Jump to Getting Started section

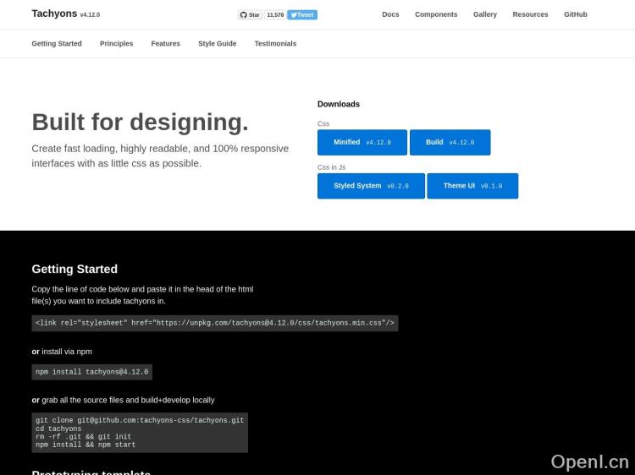pyautogui.click(x=57, y=44)
